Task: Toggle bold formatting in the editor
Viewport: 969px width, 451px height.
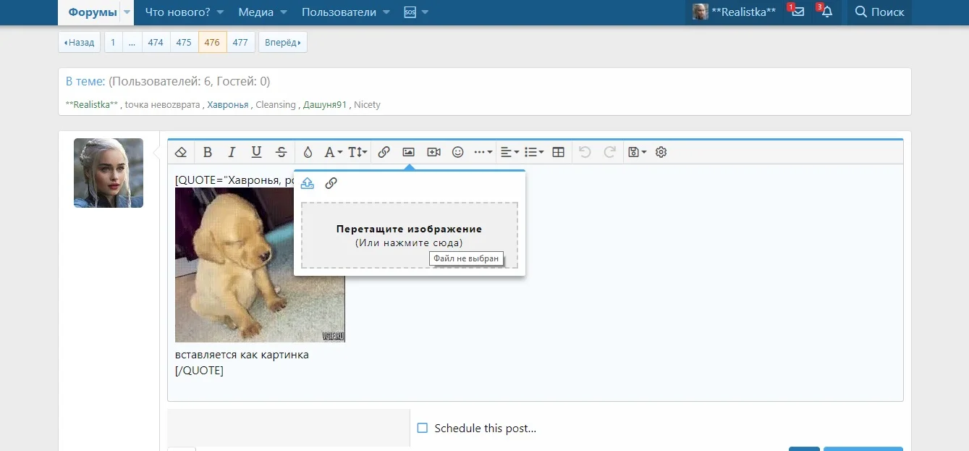Action: pyautogui.click(x=208, y=152)
